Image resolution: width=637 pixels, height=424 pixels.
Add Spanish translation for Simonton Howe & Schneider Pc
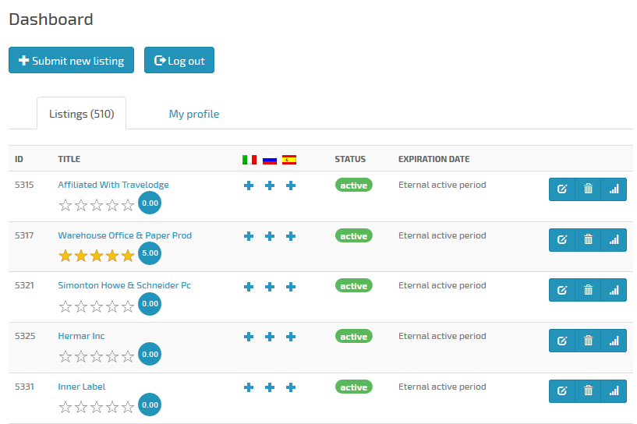[x=291, y=287]
